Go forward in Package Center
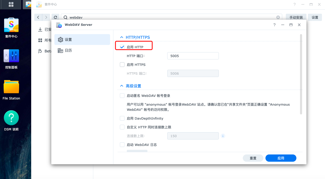Screen dimensions: 325x179 pyautogui.click(x=46, y=17)
